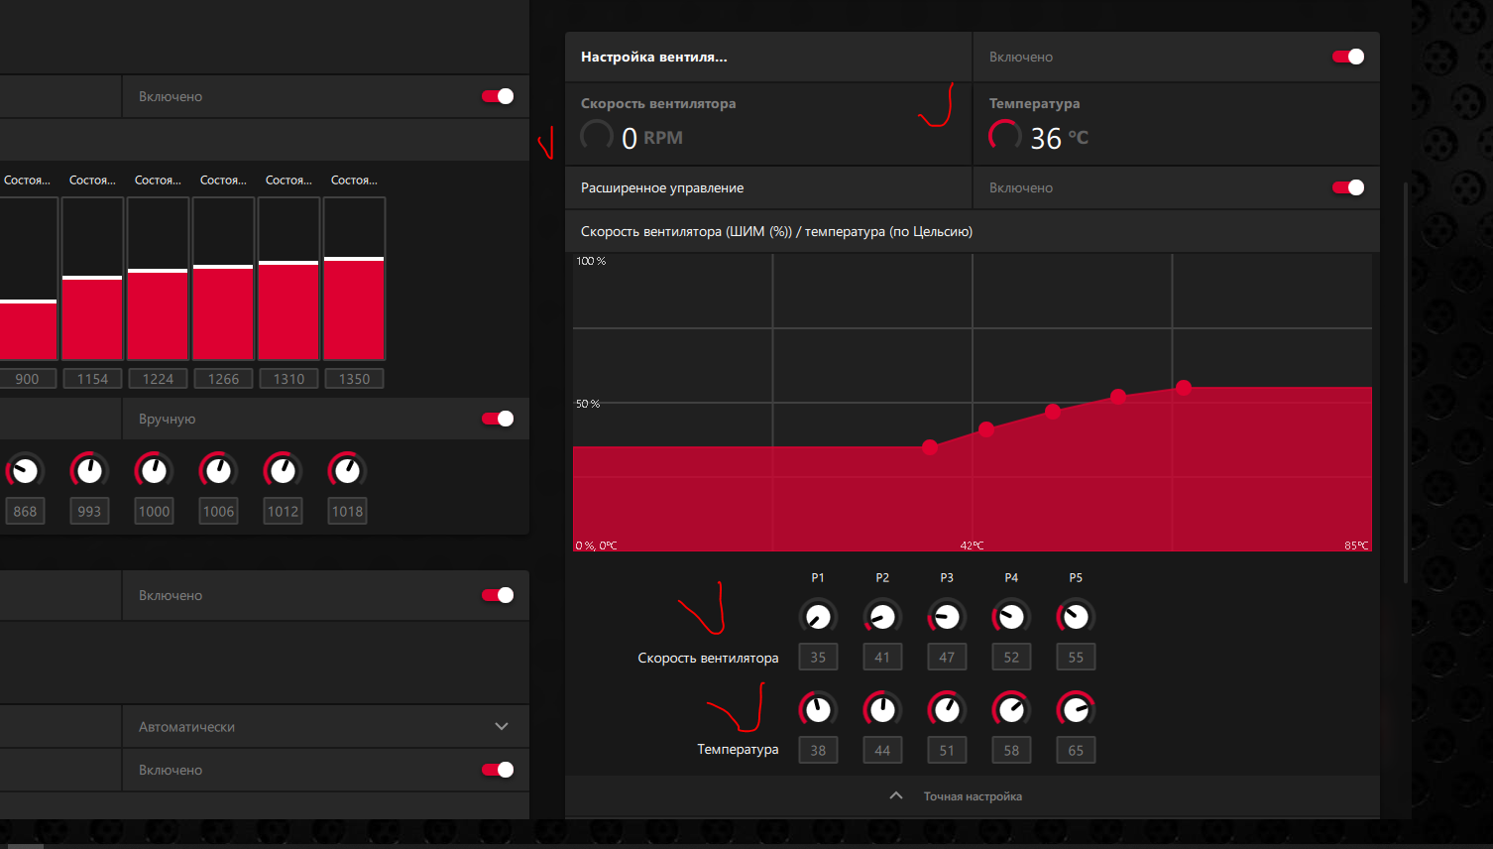This screenshot has height=849, width=1493.
Task: Click the rightmost fan curve point
Action: [x=1184, y=388]
